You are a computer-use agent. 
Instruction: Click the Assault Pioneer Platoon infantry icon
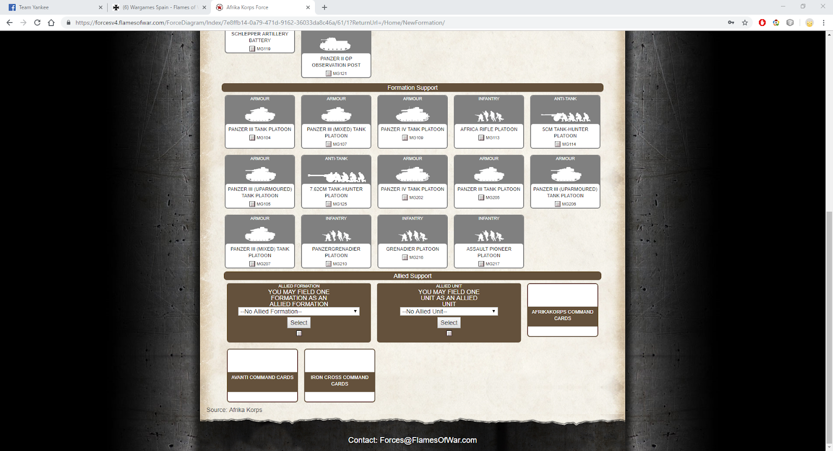click(489, 236)
